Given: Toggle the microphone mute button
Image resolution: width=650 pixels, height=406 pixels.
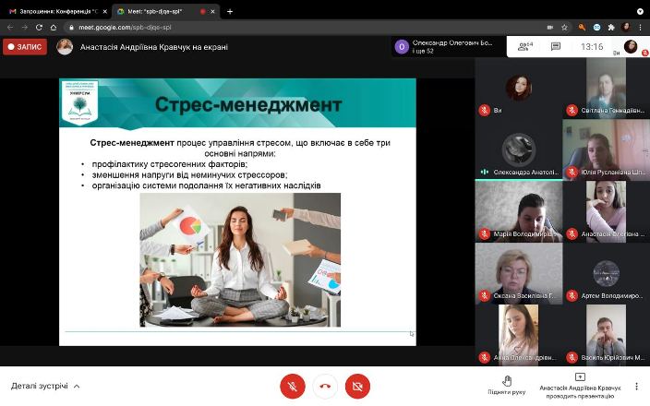Looking at the screenshot, I should tap(293, 386).
